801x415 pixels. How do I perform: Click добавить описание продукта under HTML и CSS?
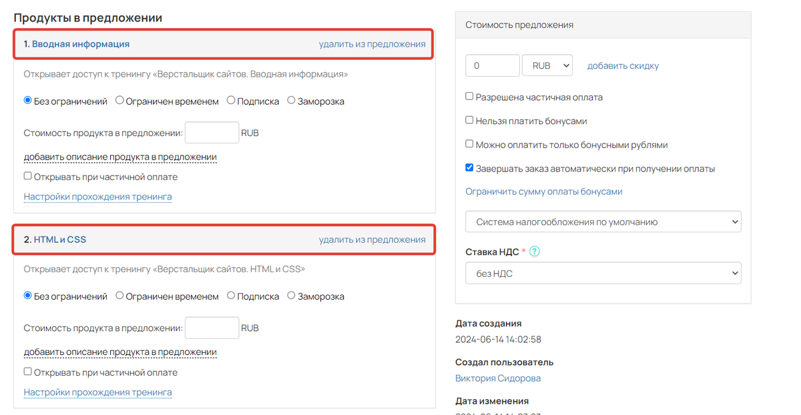coord(120,352)
